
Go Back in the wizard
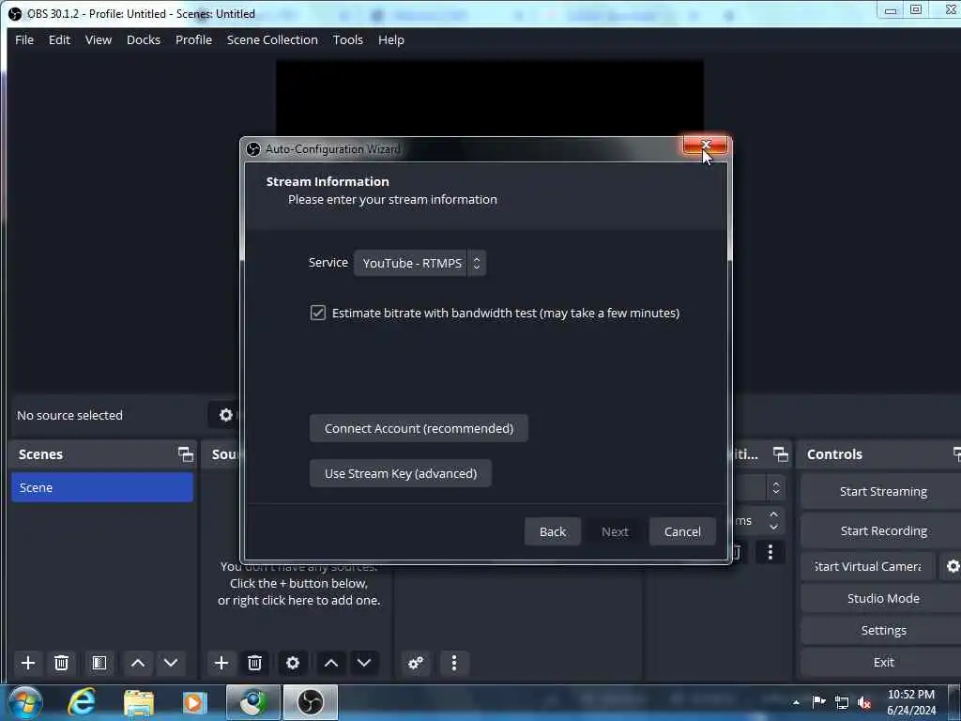[x=552, y=531]
